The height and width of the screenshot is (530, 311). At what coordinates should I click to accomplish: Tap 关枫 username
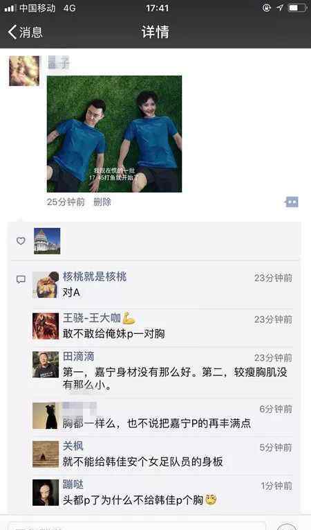coord(73,446)
